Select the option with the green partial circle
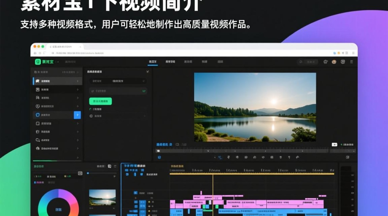This screenshot has height=216, width=388. tap(96, 109)
